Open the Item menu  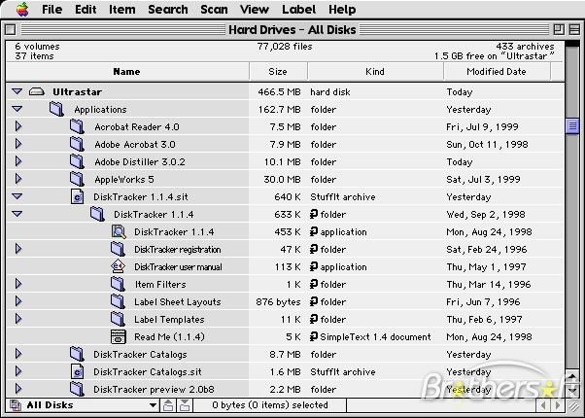click(122, 10)
